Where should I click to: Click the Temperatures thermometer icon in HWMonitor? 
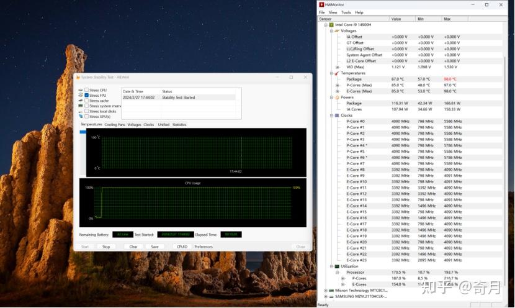337,73
